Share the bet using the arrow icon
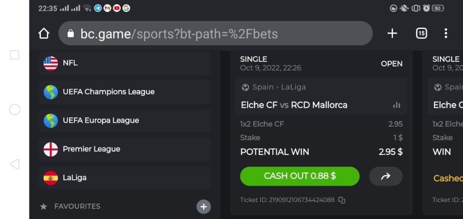This screenshot has height=219, width=463. point(385,176)
